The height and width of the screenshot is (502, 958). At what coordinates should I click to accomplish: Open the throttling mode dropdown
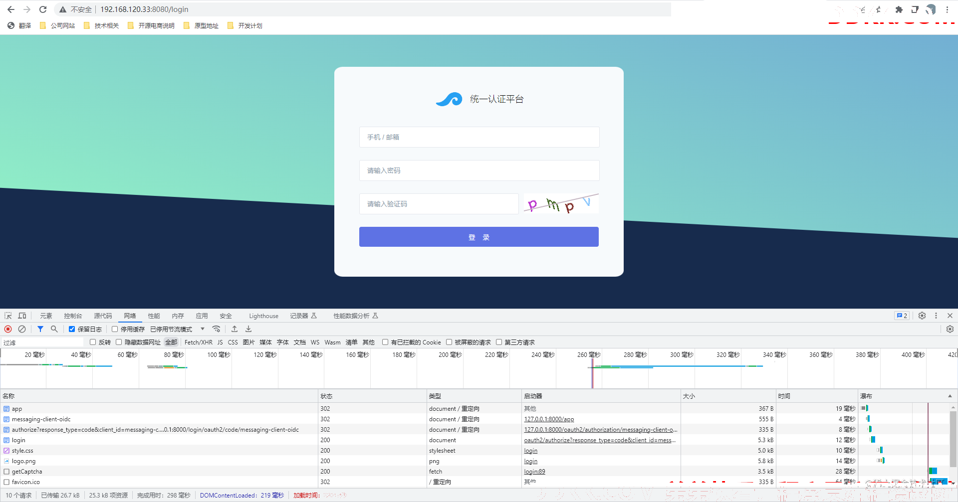[178, 329]
